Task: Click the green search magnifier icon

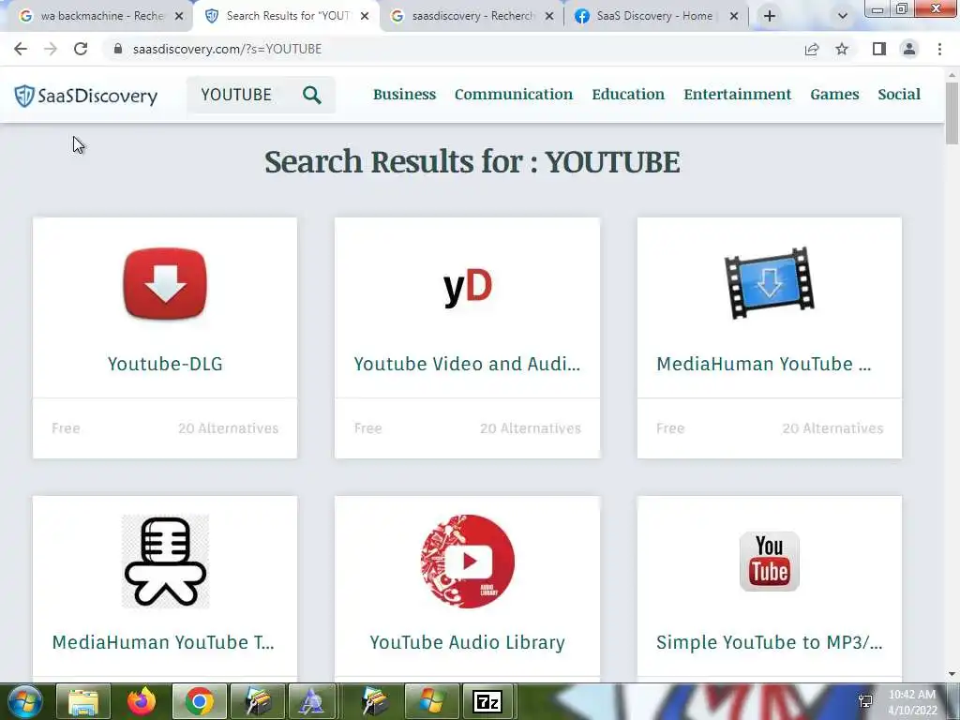Action: (311, 95)
